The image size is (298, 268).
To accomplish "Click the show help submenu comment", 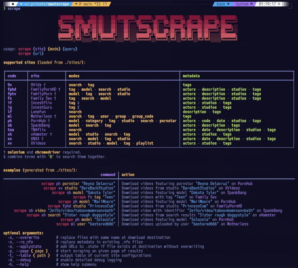I will tap(76, 265).
